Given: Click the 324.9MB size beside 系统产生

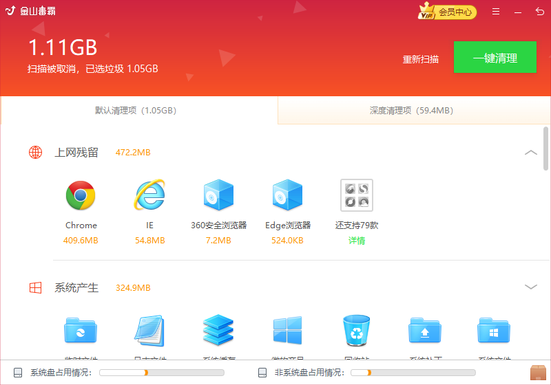Looking at the screenshot, I should tap(133, 288).
